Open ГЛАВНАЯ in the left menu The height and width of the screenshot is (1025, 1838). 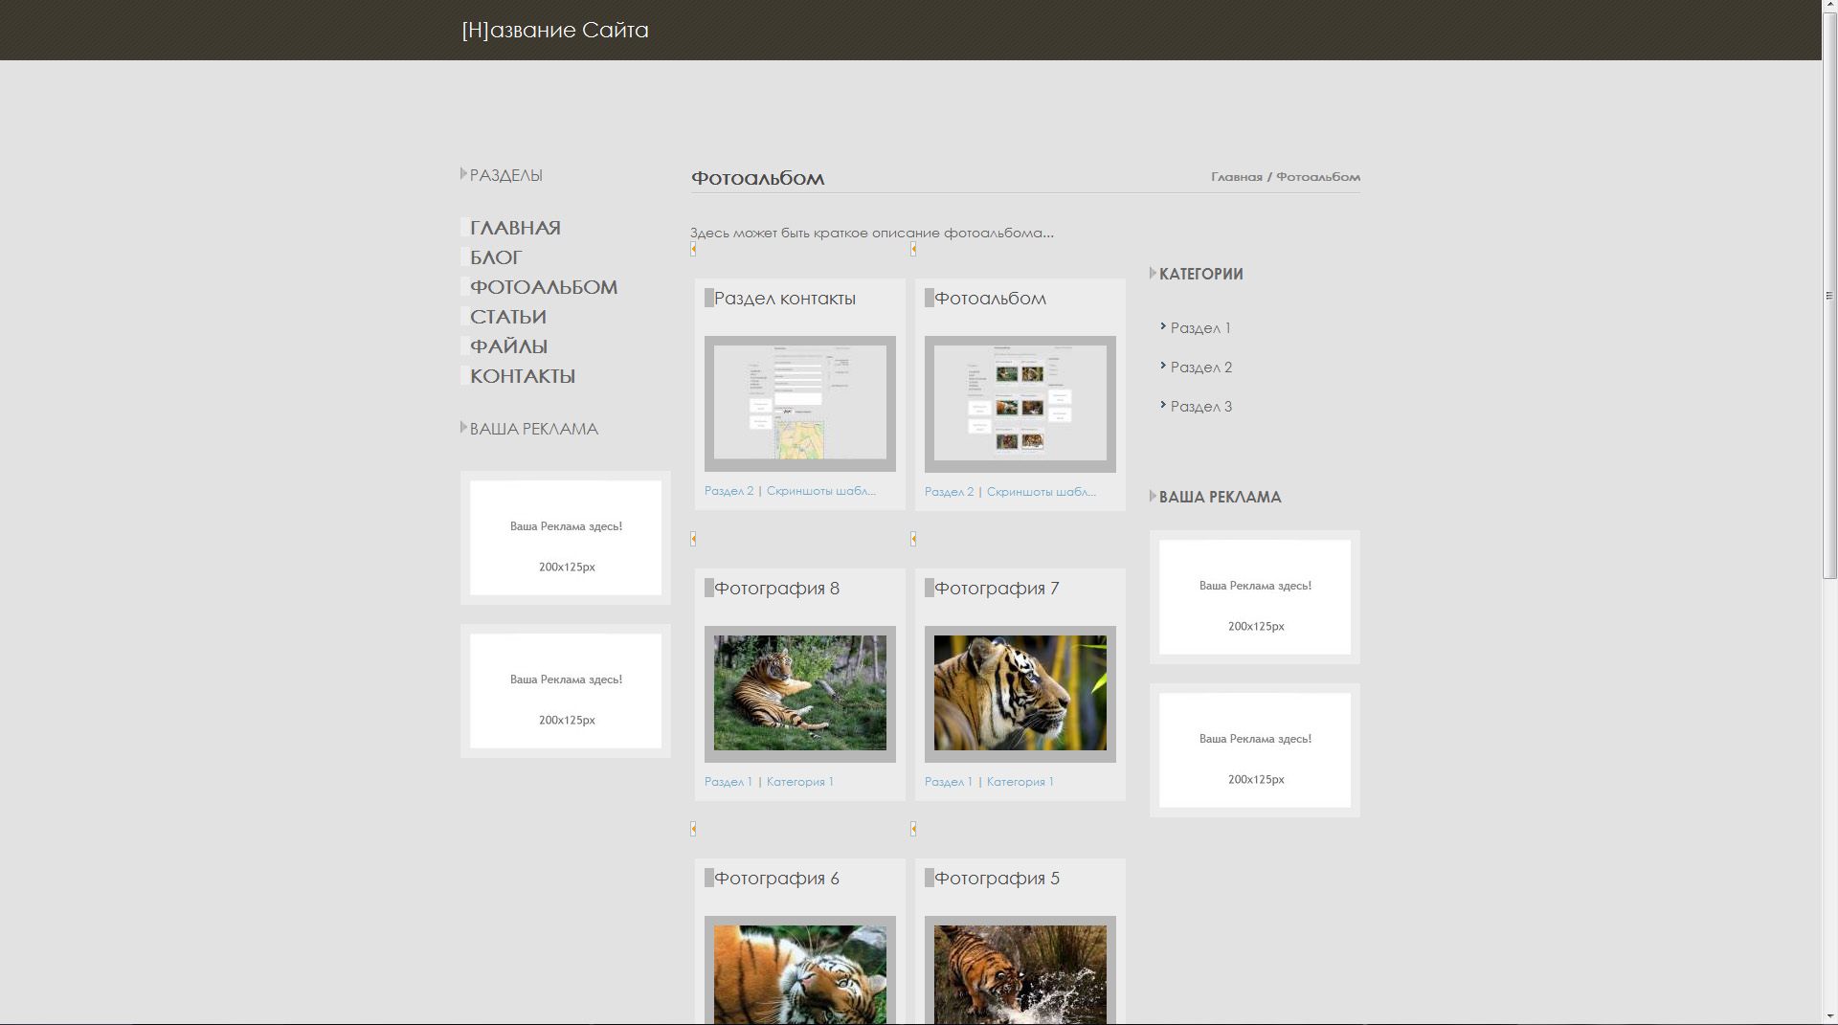(515, 228)
